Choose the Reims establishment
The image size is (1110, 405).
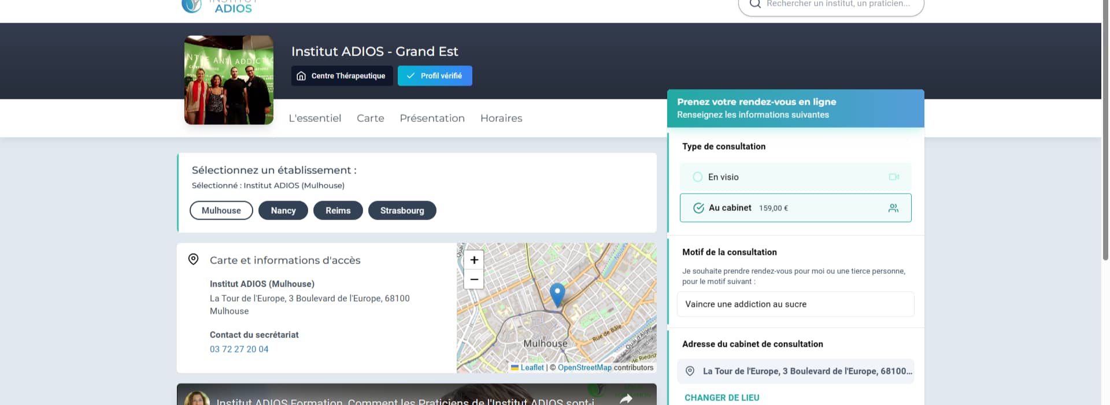[338, 210]
